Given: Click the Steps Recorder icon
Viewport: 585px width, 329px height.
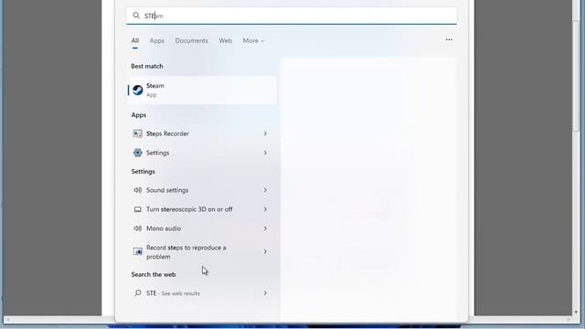Looking at the screenshot, I should click(x=138, y=133).
